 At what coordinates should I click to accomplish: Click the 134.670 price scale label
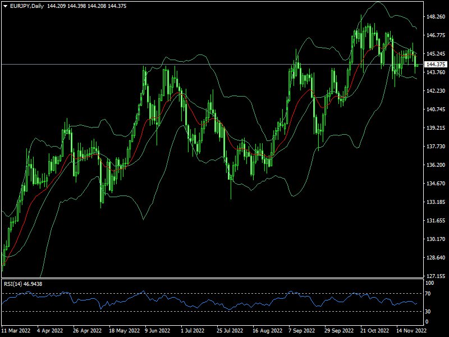[436, 184]
